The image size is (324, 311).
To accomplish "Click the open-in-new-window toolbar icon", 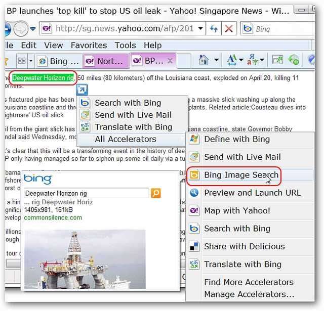I will [x=277, y=60].
